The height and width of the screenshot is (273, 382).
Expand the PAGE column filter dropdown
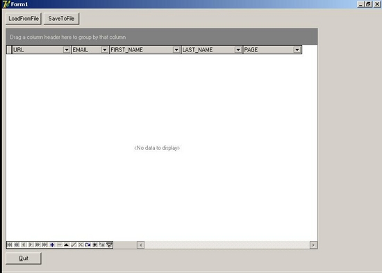coord(297,50)
